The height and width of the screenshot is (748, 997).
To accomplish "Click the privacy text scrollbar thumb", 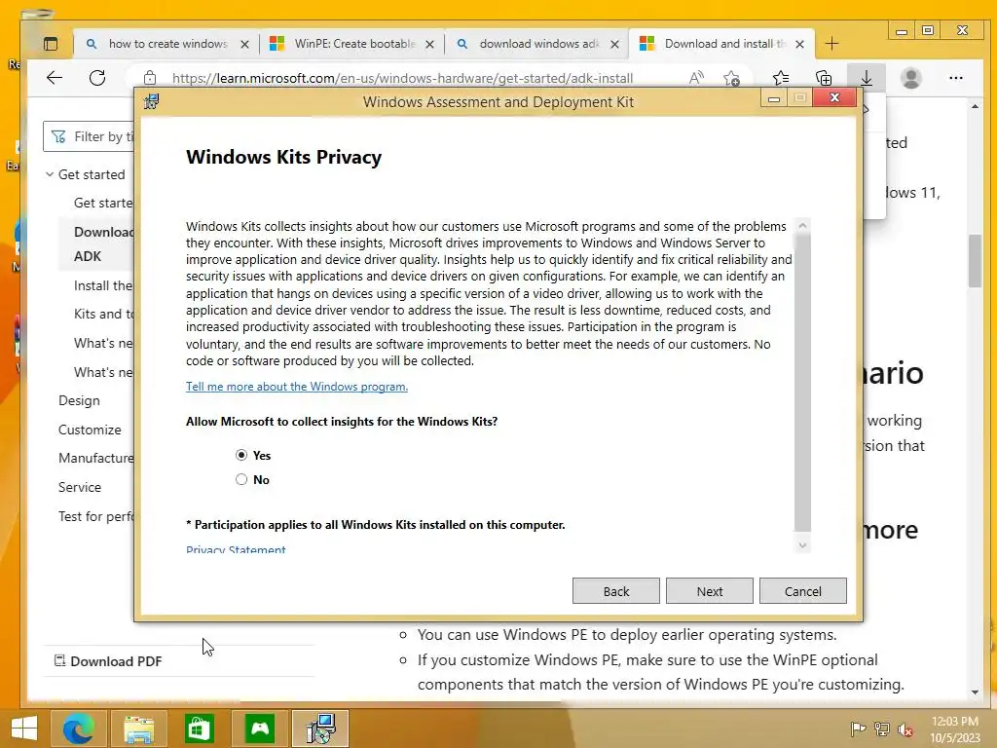I will [802, 382].
